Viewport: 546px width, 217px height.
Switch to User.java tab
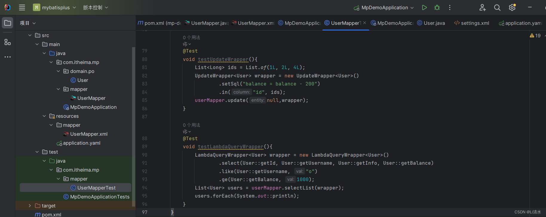pos(431,23)
